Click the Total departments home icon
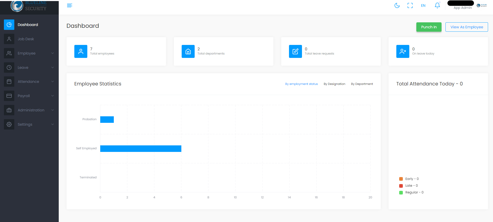The image size is (493, 222). pos(188,51)
